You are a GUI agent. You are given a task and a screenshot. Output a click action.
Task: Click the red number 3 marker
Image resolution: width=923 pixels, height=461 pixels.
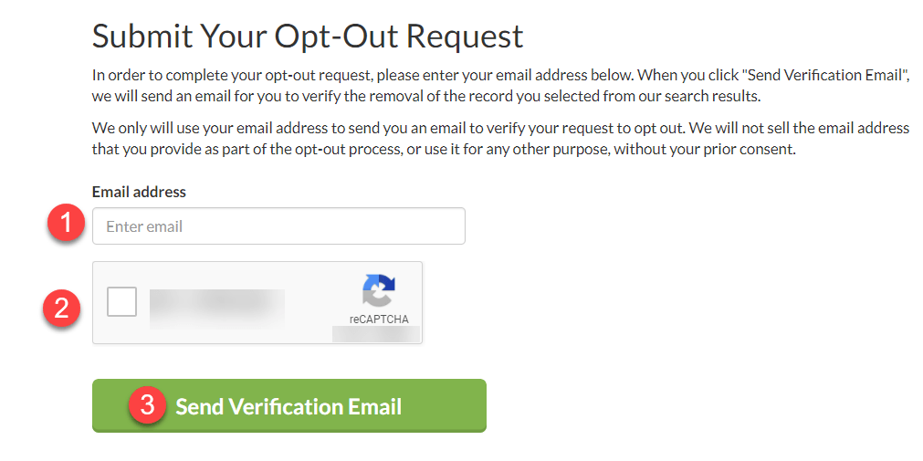(x=148, y=405)
